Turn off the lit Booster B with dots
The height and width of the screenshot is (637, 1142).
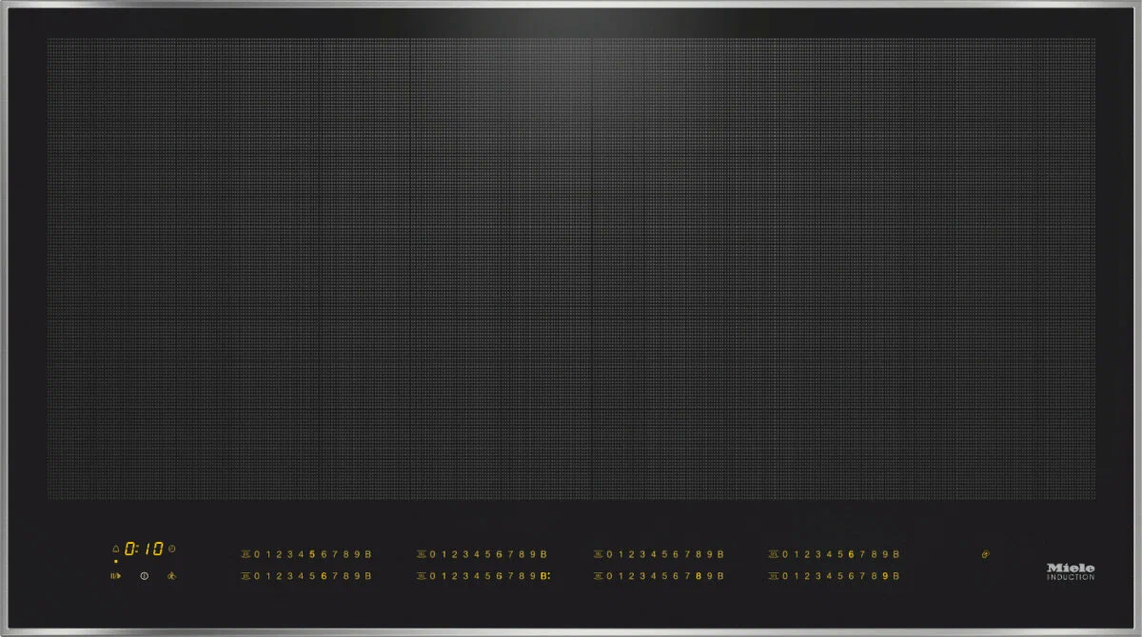(545, 576)
